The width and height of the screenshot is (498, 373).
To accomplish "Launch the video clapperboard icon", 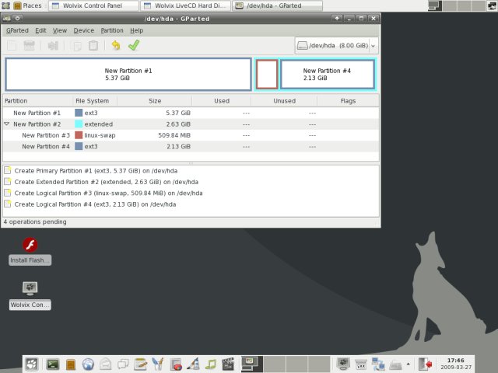I will (228, 364).
